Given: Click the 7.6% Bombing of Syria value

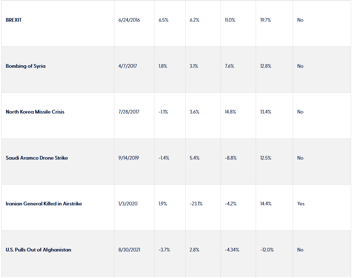Looking at the screenshot, I should click(229, 66).
